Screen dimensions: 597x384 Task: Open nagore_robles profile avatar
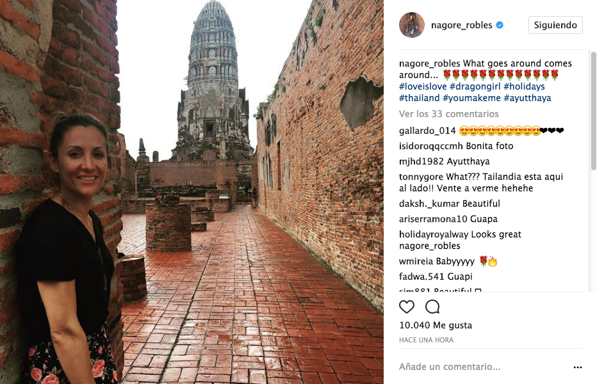coord(412,25)
